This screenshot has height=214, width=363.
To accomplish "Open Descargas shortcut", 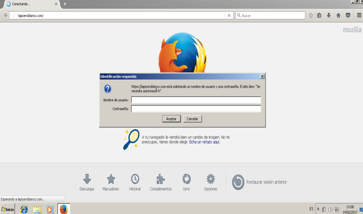I will point(87,182).
